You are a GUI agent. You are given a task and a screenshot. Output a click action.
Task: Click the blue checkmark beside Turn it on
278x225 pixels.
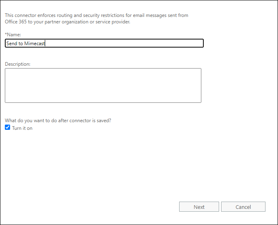pos(7,128)
